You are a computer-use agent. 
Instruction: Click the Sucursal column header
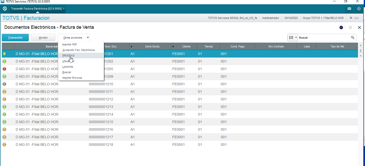[x=52, y=46]
